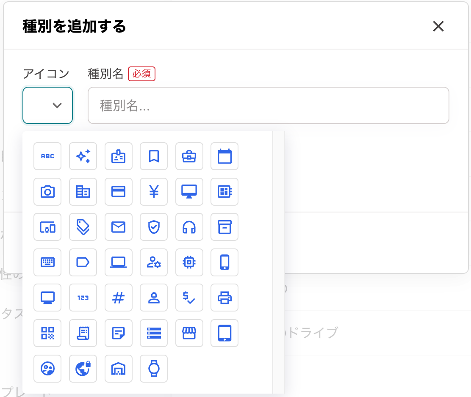Pick the sticky note icon
The image size is (471, 397).
118,333
